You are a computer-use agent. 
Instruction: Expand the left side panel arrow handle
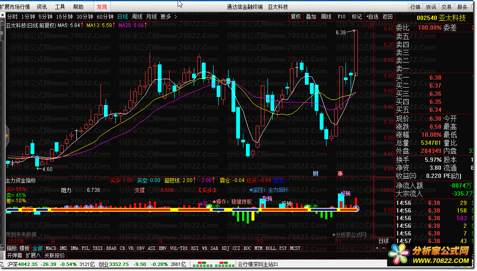7,135
